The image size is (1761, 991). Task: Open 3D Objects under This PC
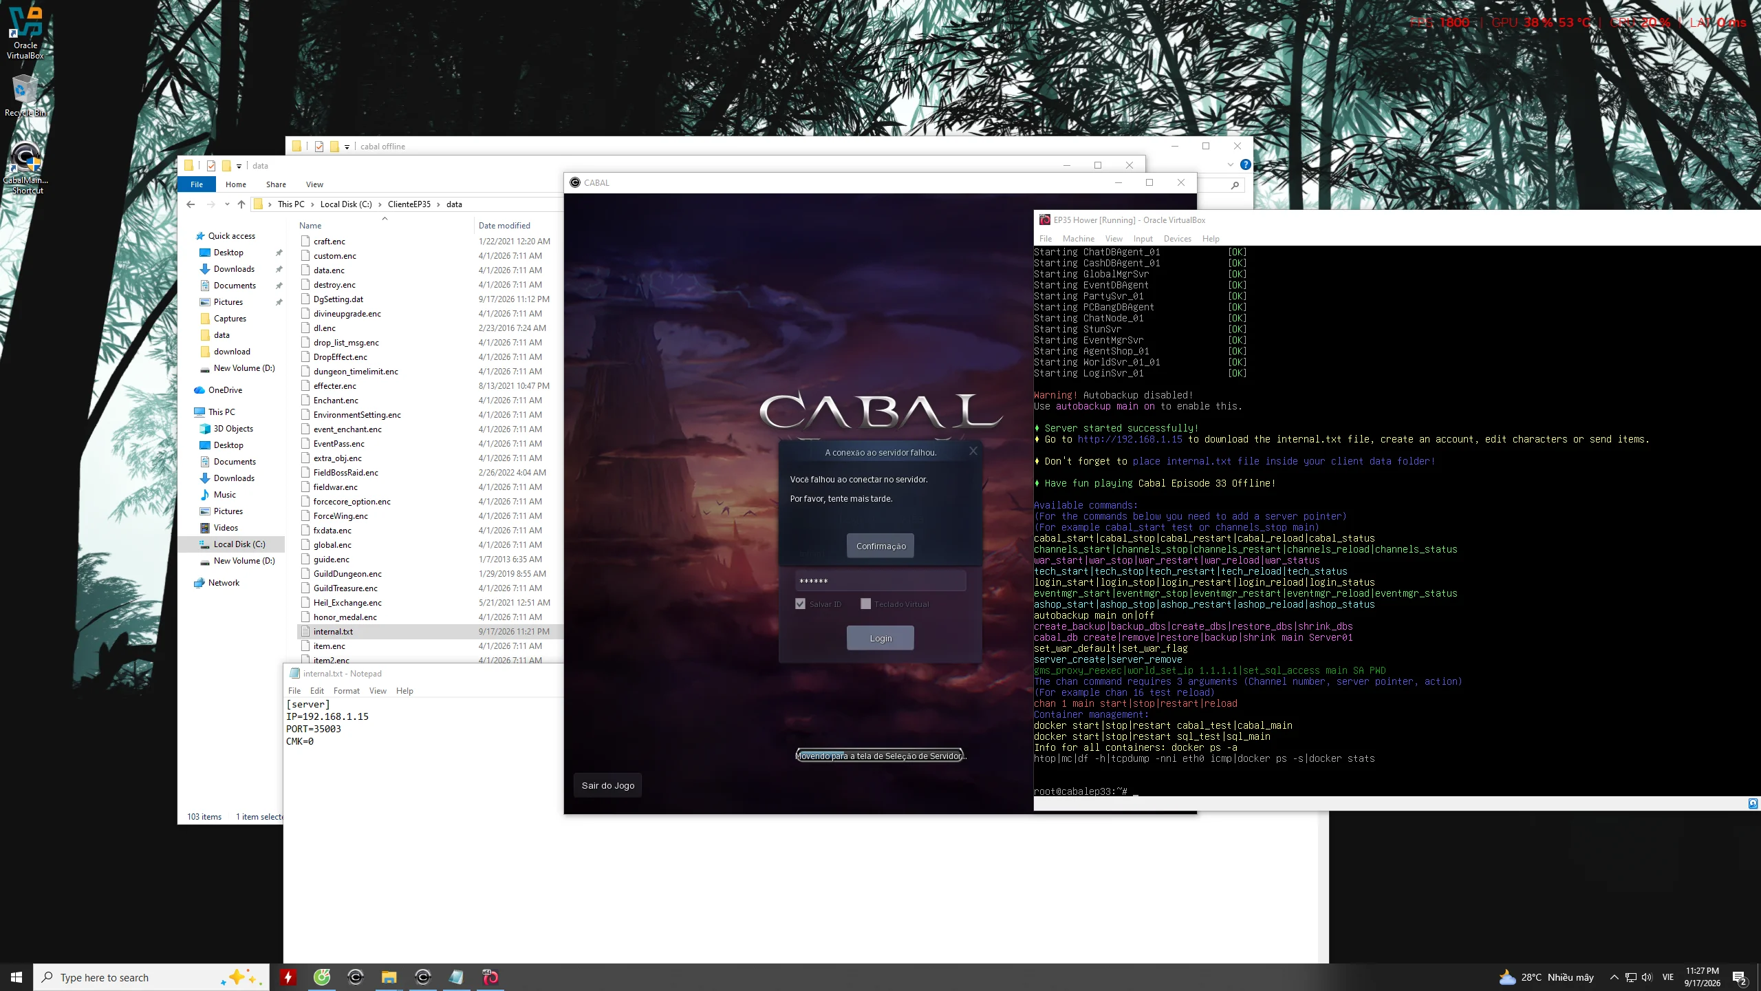pos(233,429)
